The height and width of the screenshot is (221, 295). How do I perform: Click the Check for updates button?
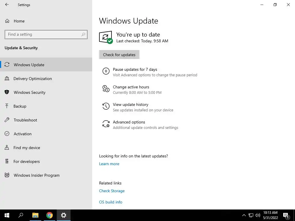tap(119, 55)
